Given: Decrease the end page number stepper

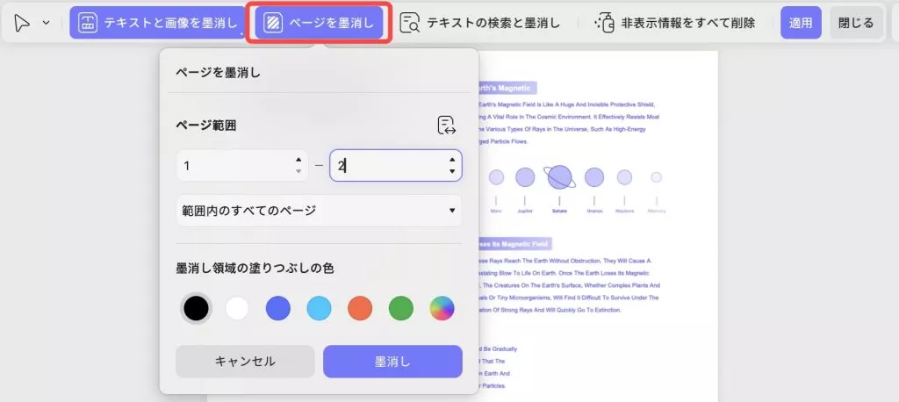Looking at the screenshot, I should tap(452, 171).
